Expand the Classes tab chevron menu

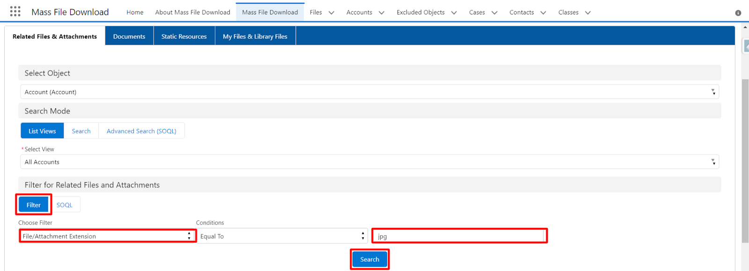click(x=588, y=13)
